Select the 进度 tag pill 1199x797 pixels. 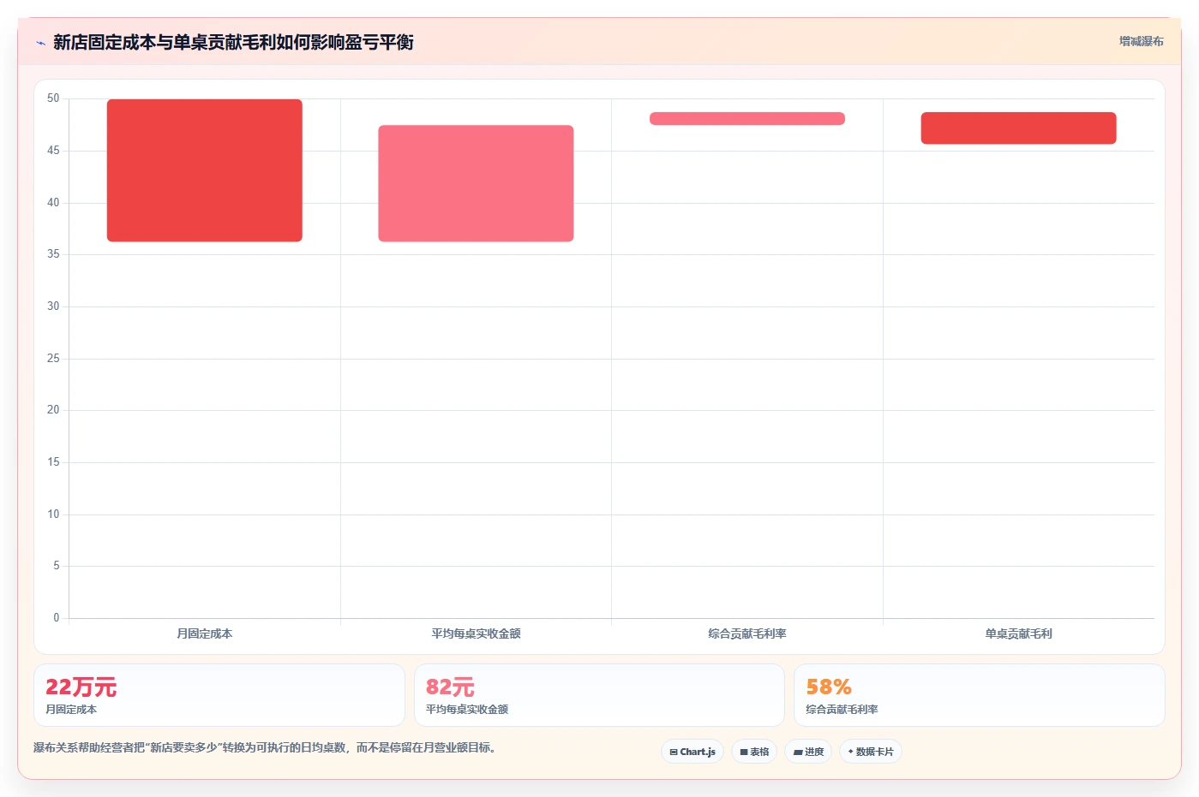808,752
